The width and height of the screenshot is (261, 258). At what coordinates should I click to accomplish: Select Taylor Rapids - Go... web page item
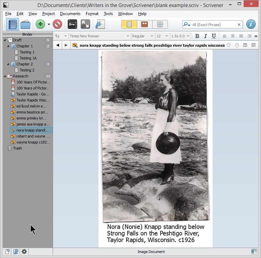[32, 94]
